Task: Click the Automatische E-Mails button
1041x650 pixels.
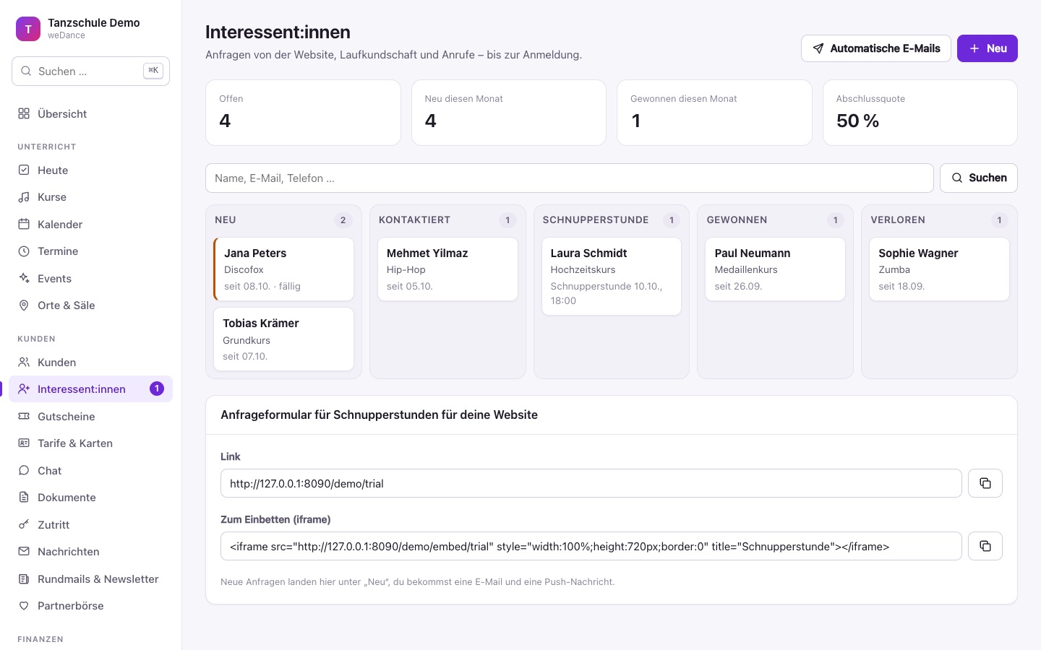Action: pyautogui.click(x=875, y=48)
